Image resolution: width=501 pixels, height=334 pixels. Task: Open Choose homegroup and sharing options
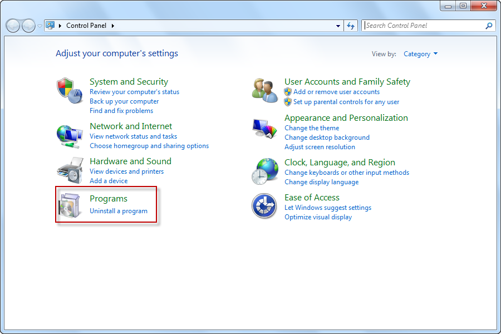click(149, 146)
